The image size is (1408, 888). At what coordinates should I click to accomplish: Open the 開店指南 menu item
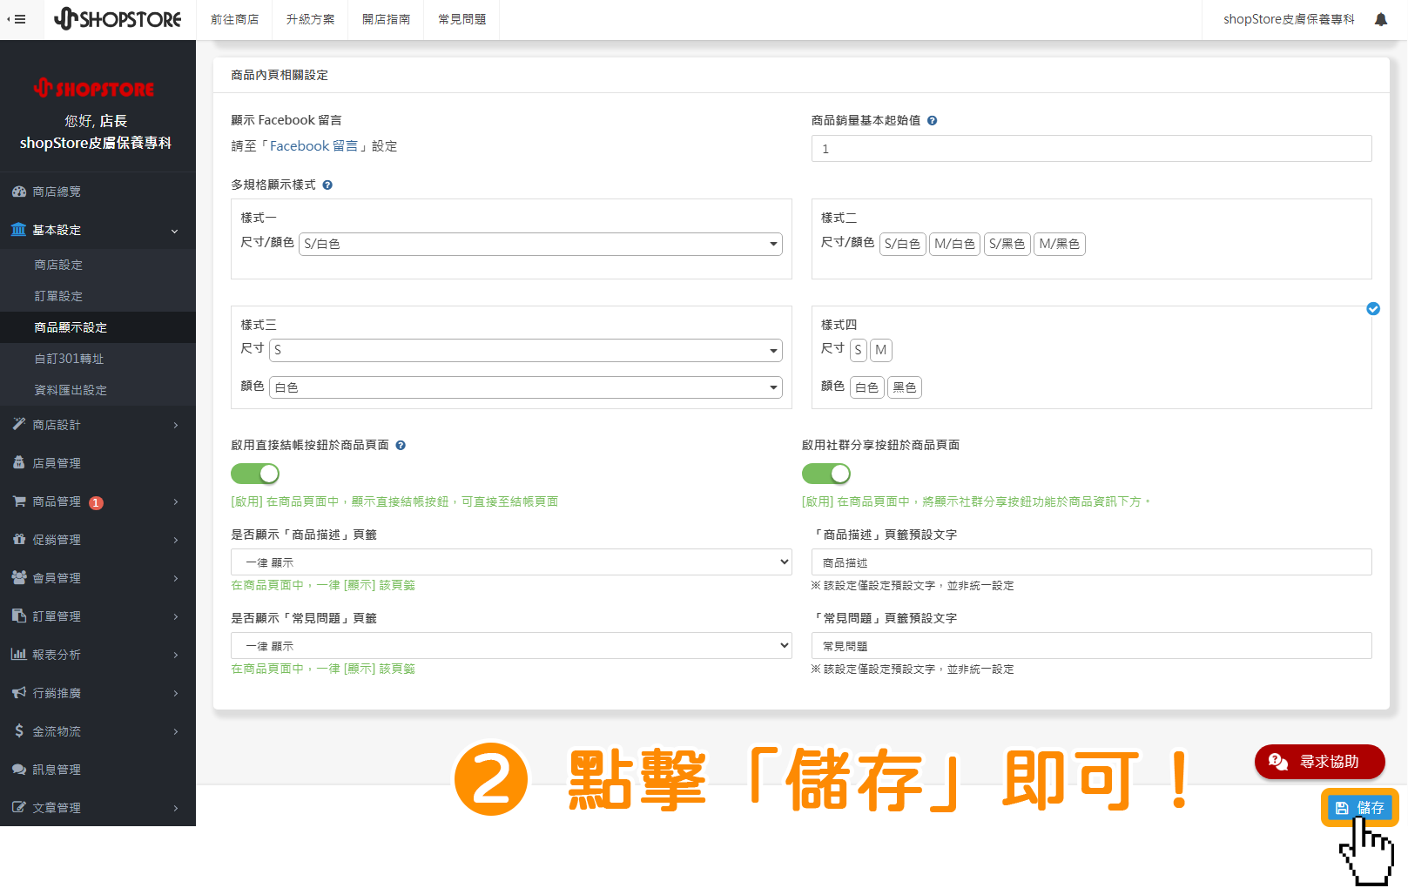click(x=386, y=18)
